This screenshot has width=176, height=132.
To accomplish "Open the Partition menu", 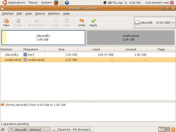I will 54,13.
